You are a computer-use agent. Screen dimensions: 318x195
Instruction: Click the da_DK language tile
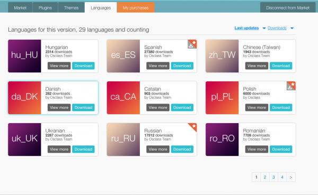pos(24,98)
